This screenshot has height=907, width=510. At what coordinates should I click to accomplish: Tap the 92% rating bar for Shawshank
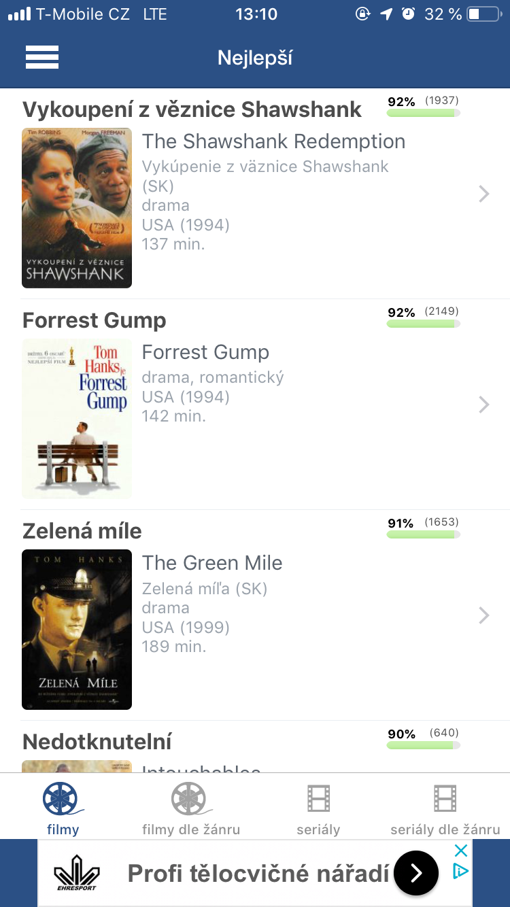tap(423, 113)
